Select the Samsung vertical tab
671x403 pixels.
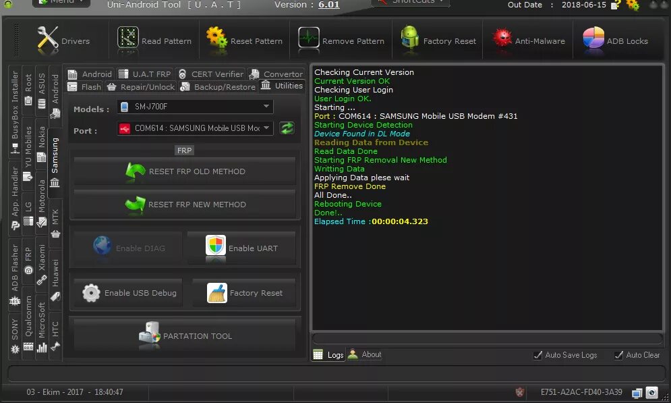[55, 163]
